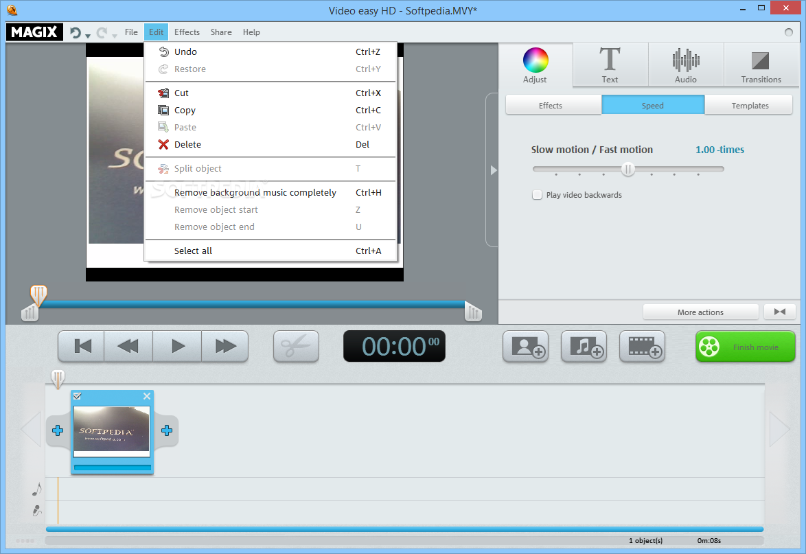
Task: Choose Copy from the Edit menu
Action: click(x=271, y=110)
